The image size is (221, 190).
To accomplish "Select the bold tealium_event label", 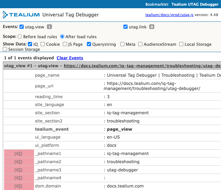I will tap(52, 129).
